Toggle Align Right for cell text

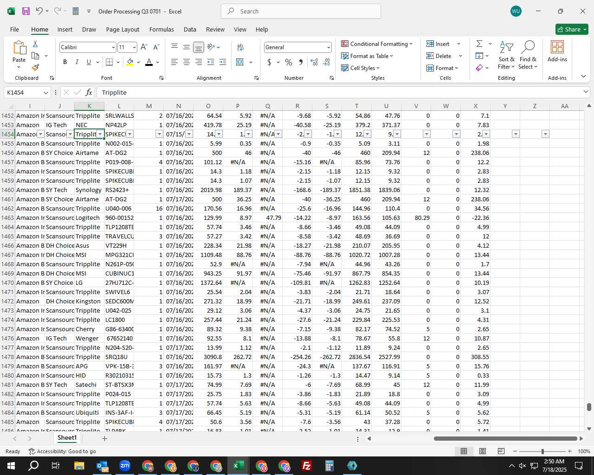199,62
